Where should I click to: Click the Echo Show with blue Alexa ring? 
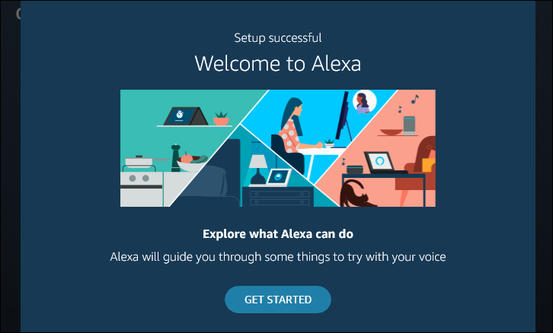pyautogui.click(x=379, y=162)
